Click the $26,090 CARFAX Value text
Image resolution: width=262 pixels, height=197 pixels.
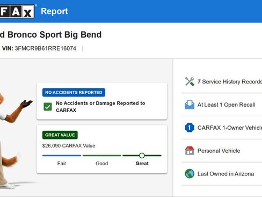69,146
